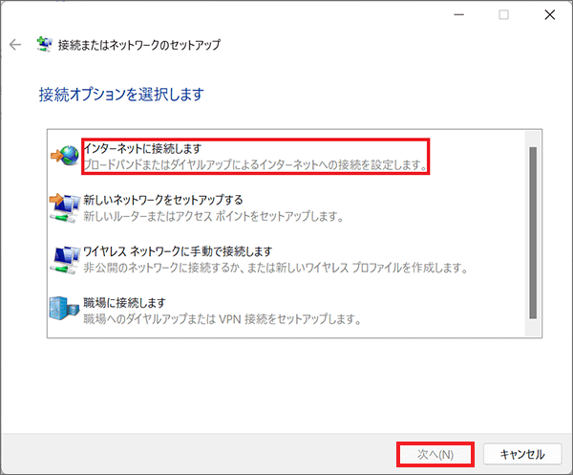573x475 pixels.
Task: Select '新しいネットワークをセットアップする' option
Action: pyautogui.click(x=163, y=200)
